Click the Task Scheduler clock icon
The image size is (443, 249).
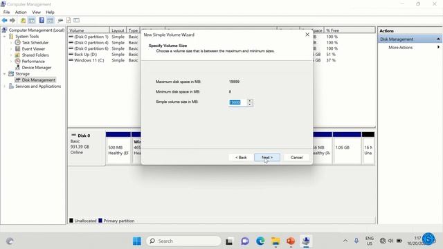[17, 42]
